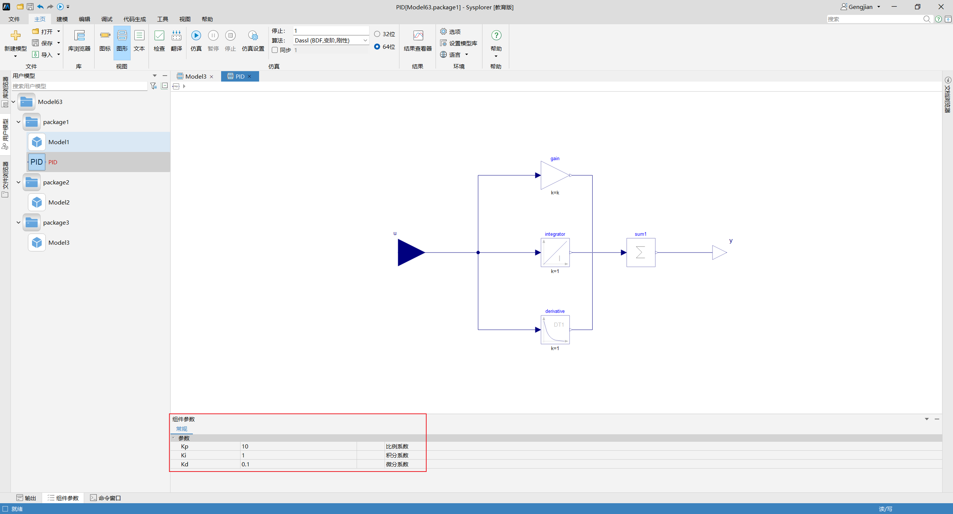Click the Kp value field showing 10
953x514 pixels.
[x=298, y=446]
